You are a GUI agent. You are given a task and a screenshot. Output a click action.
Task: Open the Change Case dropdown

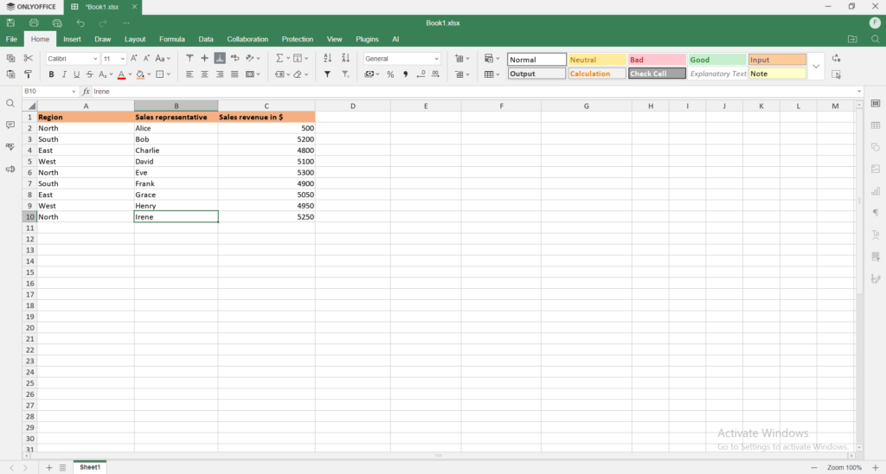point(163,58)
